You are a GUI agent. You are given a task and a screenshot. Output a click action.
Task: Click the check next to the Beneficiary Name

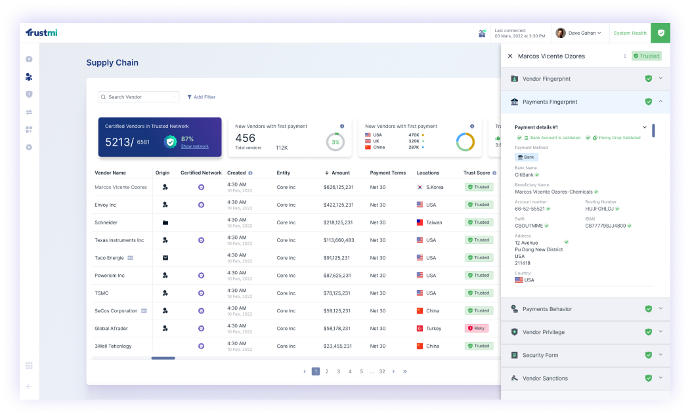point(596,192)
